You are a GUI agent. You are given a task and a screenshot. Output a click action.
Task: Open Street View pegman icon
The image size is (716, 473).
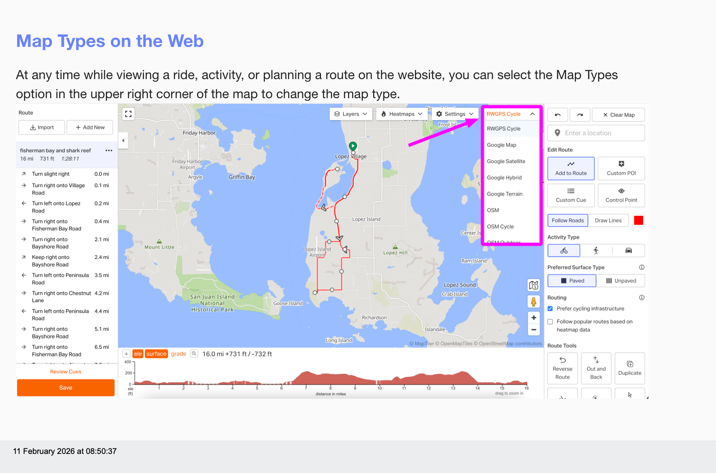pyautogui.click(x=533, y=302)
